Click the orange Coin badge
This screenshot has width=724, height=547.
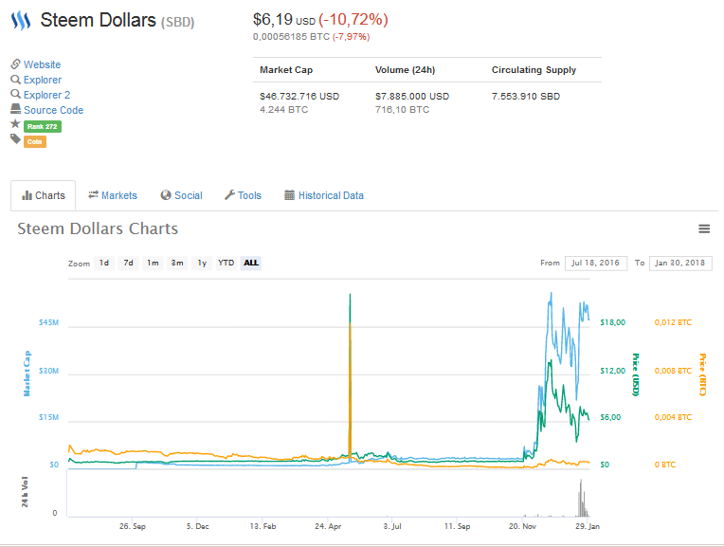35,142
